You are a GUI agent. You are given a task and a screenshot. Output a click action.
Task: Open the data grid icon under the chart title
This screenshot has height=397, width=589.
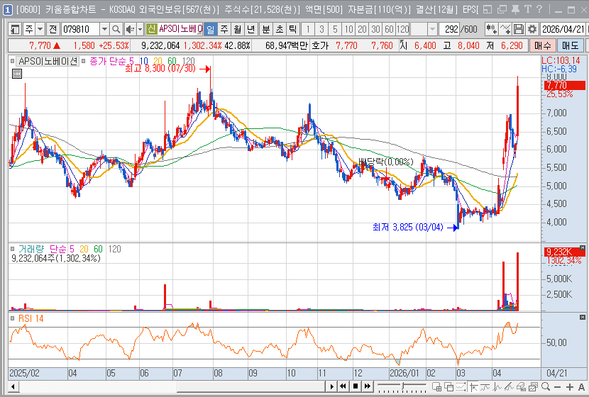click(17, 74)
